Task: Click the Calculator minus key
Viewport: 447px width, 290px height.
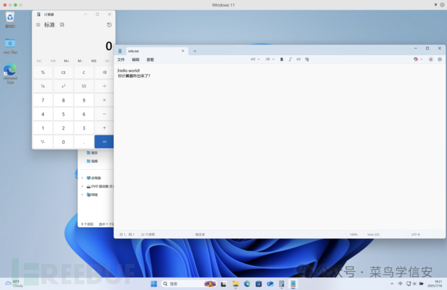Action: pyautogui.click(x=104, y=114)
